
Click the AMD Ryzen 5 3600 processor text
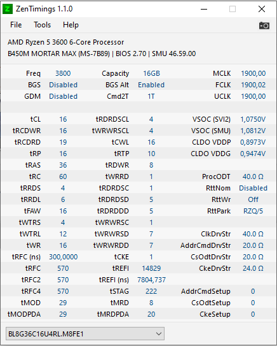point(66,42)
